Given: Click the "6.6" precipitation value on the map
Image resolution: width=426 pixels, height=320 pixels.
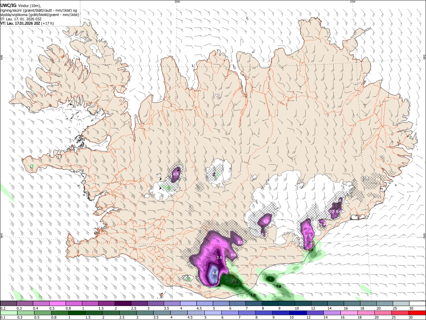Looking at the screenshot, I should pos(215,273).
